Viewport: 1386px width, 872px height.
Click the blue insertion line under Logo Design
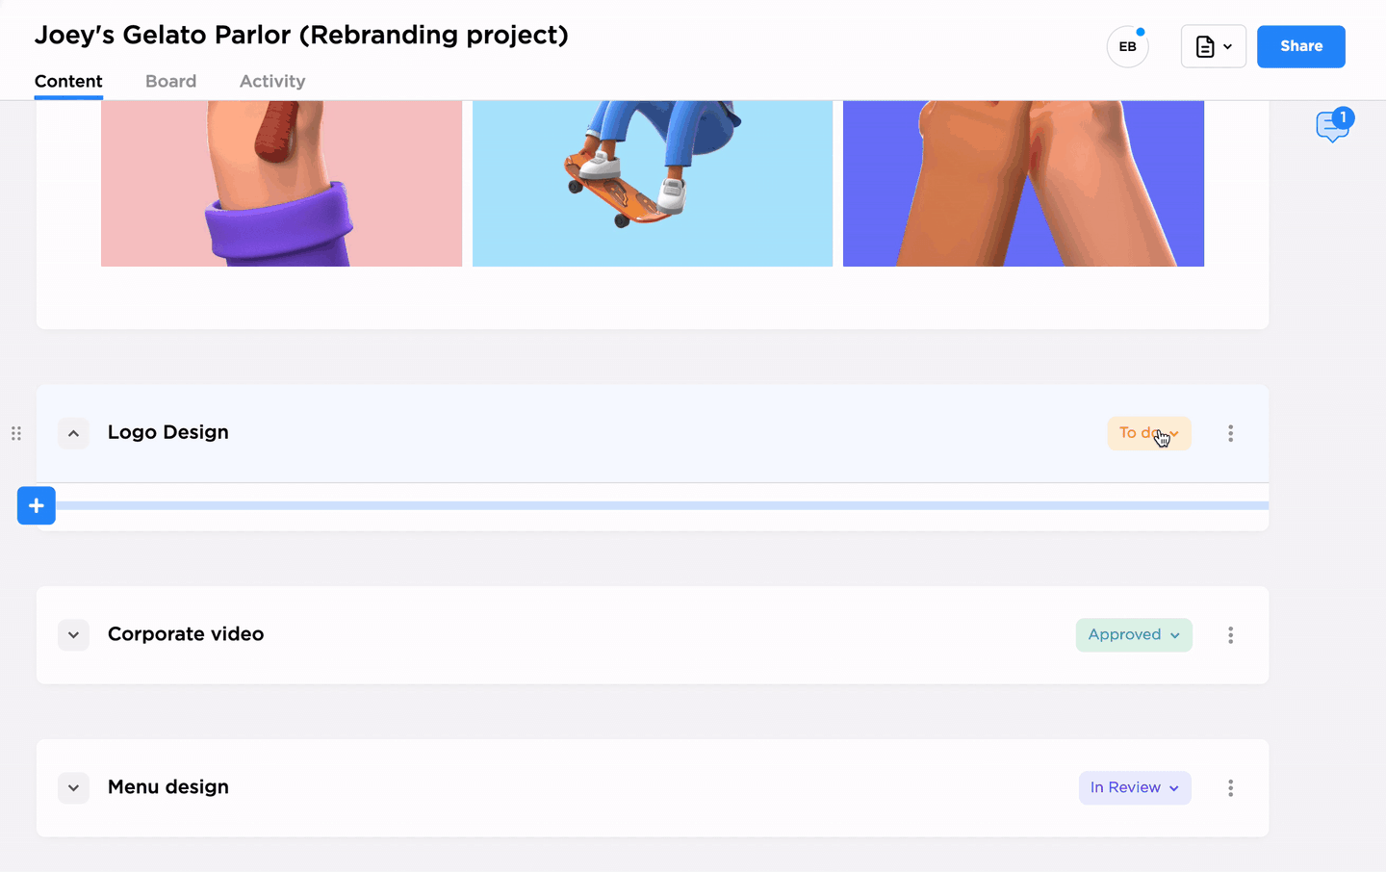pos(662,505)
